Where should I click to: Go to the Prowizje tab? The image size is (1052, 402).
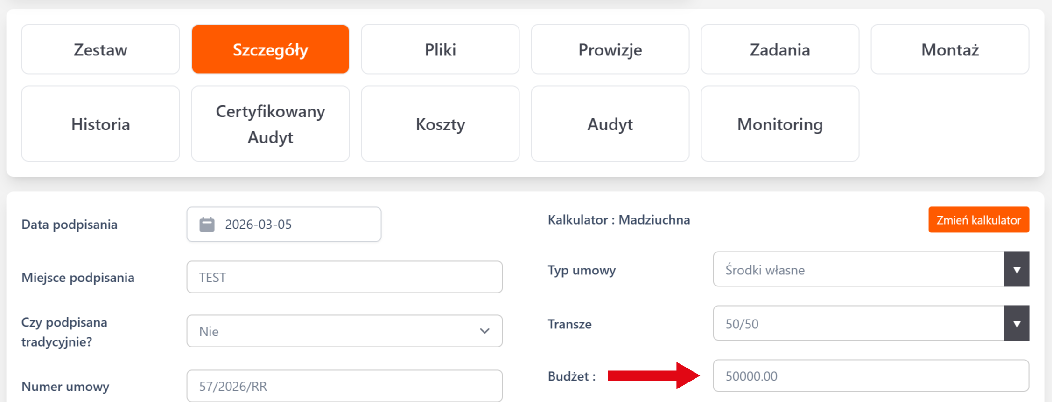[610, 49]
